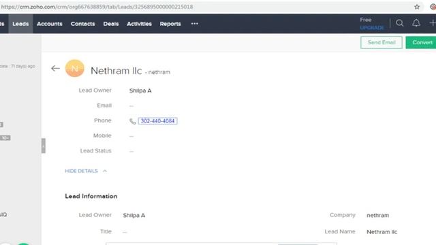Collapse the left sidebar handle
The image size is (436, 245).
44,146
